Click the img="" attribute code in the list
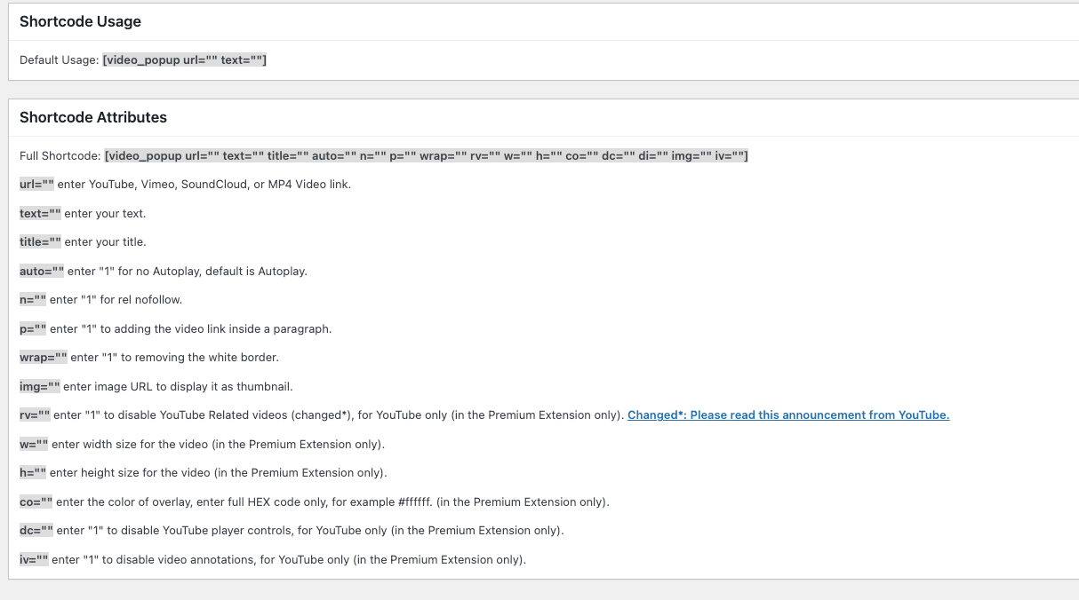 (40, 386)
